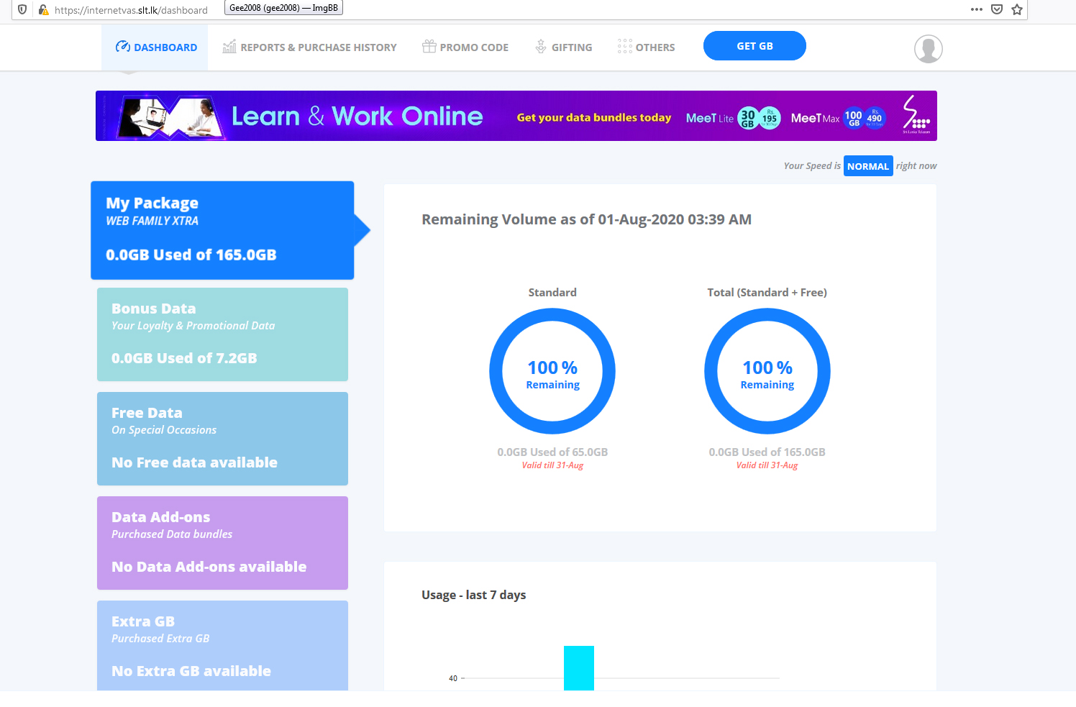Click '0.0GB Used of 65.0GB' text
The image size is (1076, 707).
(x=552, y=452)
